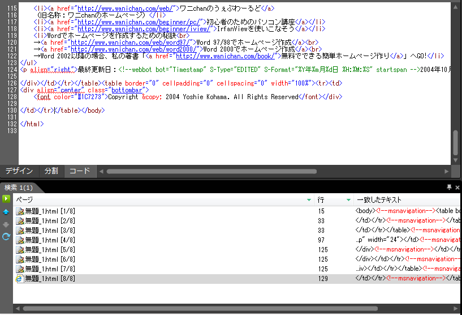Open filter dropdown on ページ column

309,200
